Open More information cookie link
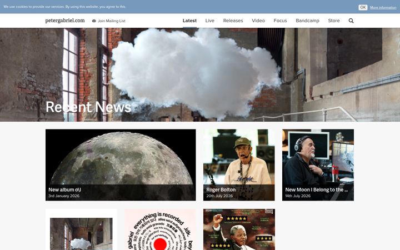This screenshot has height=250, width=400. 383,7
